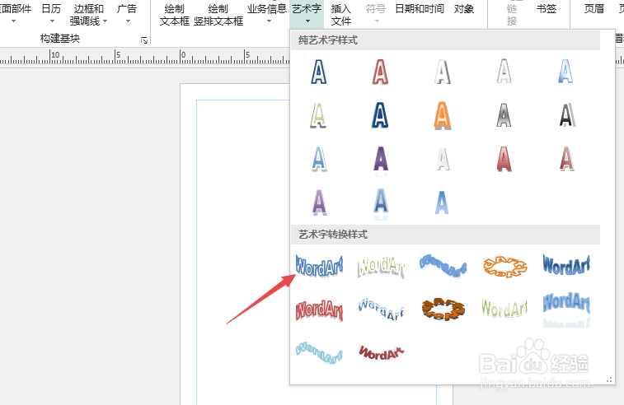Screen dimensions: 624x405
Task: Apply the solid dark blue A style
Action: tap(380, 115)
